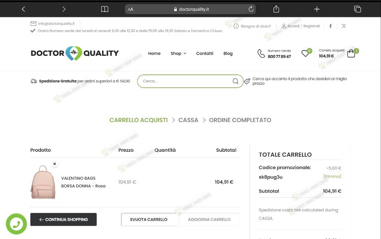
Task: Open the Bisogno di aiuto? link
Action: pos(256,26)
